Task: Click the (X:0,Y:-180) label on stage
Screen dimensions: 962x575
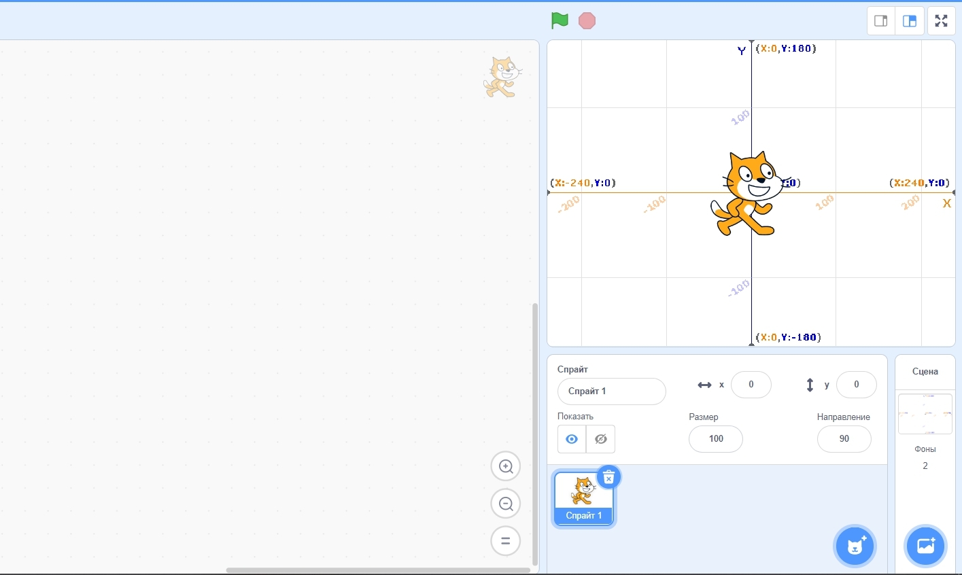Action: (788, 337)
